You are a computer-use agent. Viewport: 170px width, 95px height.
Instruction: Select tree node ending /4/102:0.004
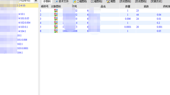pyautogui.click(x=24, y=23)
